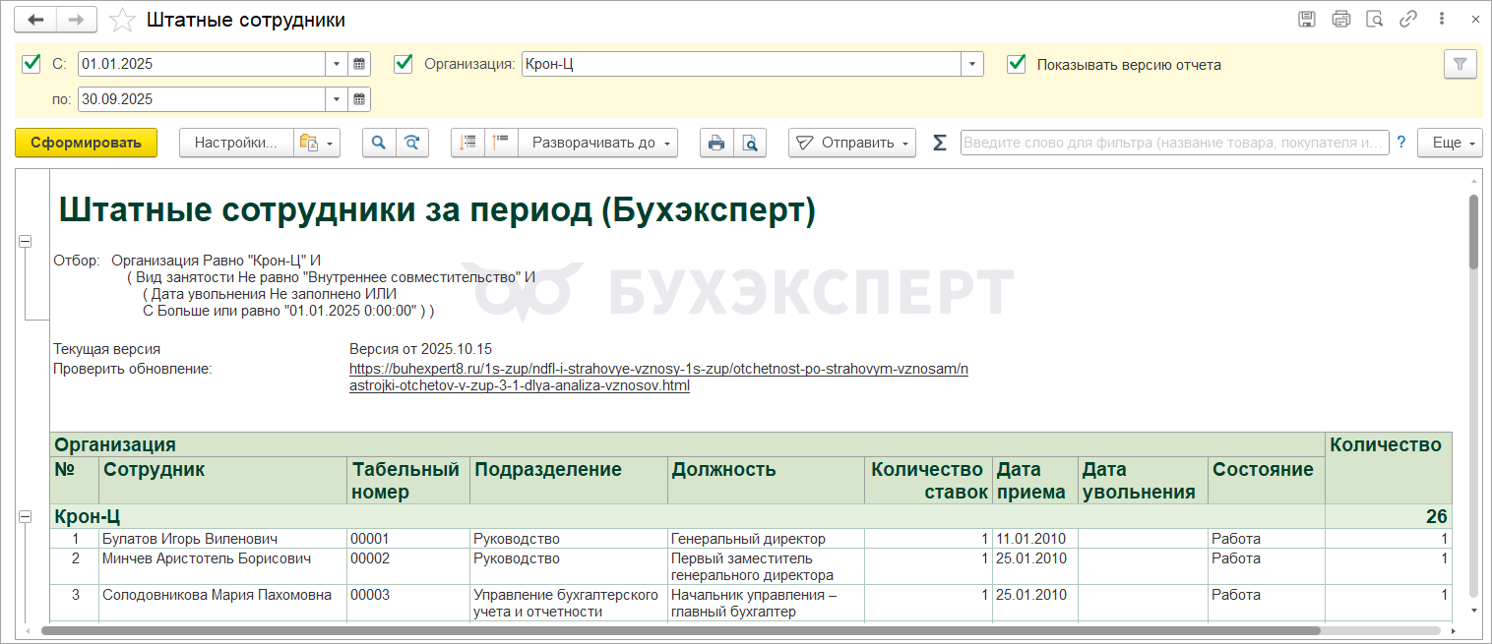Open the "Отправить" menu
The height and width of the screenshot is (644, 1492).
point(851,143)
